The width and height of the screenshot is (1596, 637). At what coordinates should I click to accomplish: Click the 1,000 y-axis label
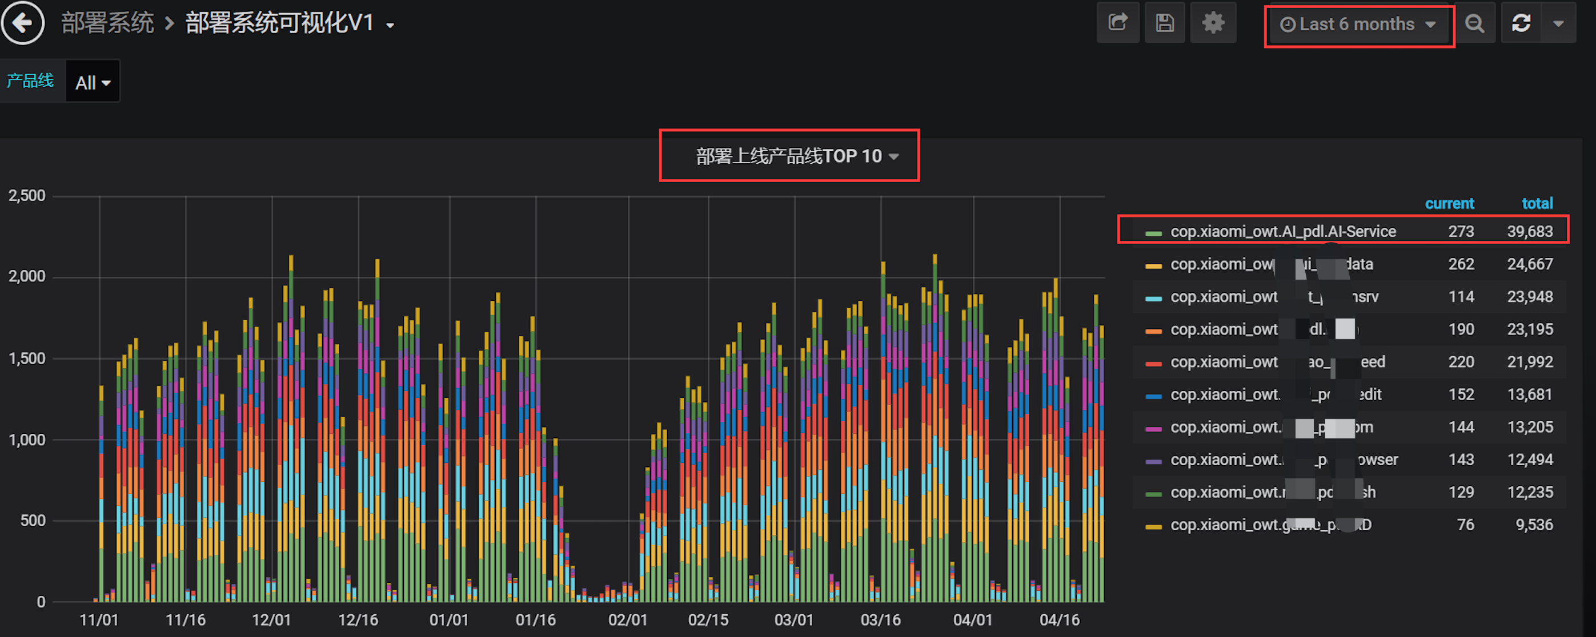(x=27, y=440)
